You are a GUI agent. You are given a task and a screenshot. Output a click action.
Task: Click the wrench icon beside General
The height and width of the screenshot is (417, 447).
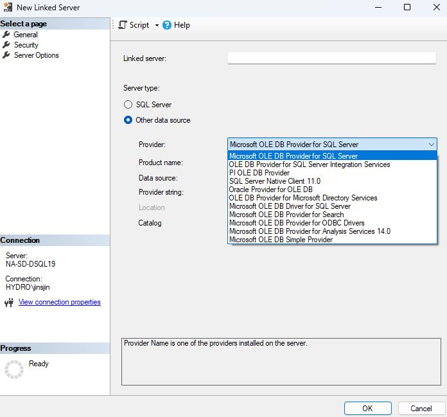click(6, 35)
